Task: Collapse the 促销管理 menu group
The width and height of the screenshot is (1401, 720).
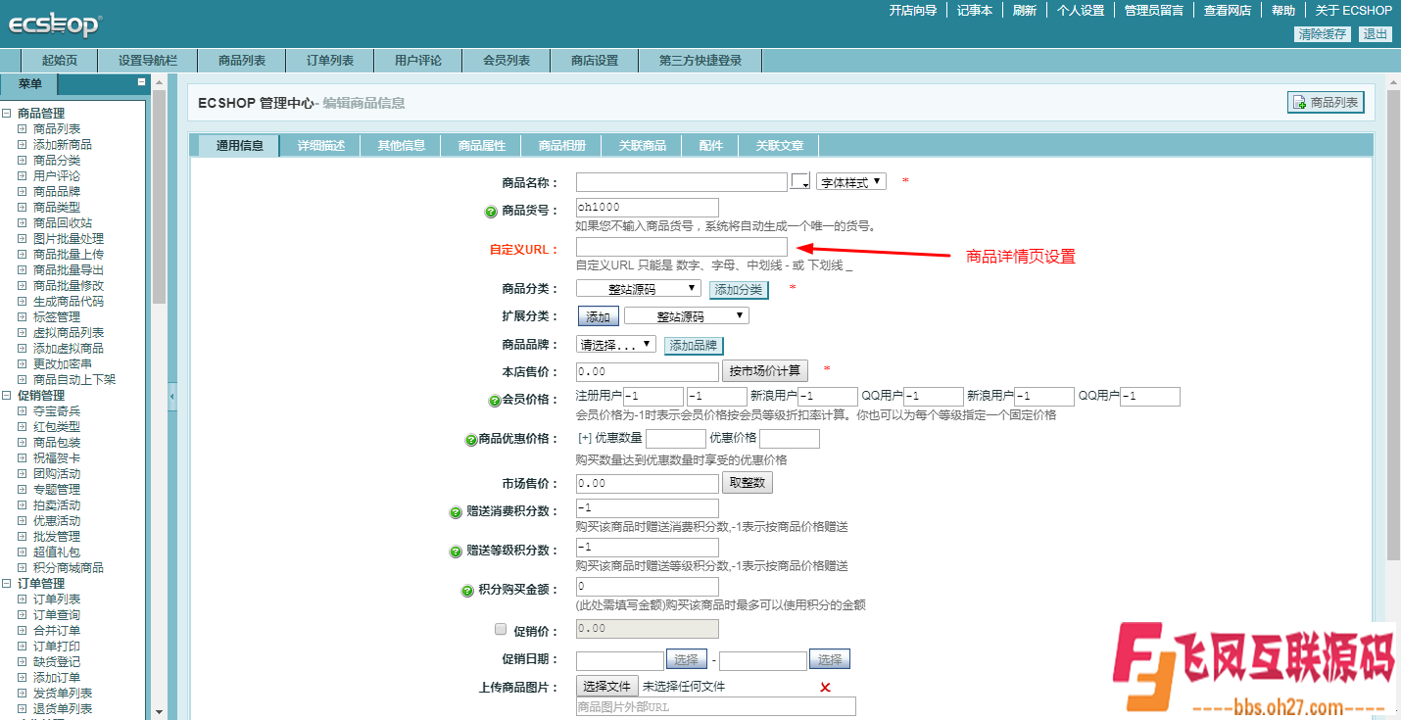Action: pos(6,396)
